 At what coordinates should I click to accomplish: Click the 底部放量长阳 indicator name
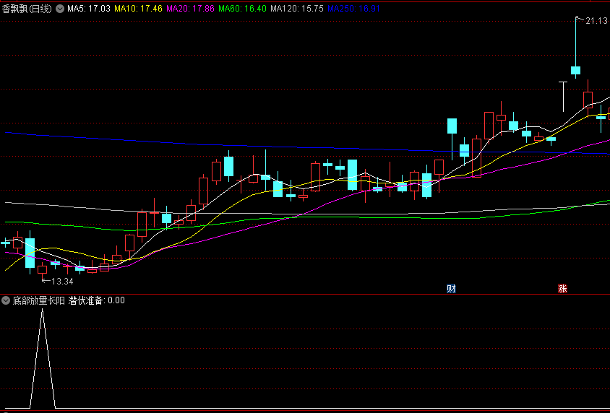(x=39, y=300)
